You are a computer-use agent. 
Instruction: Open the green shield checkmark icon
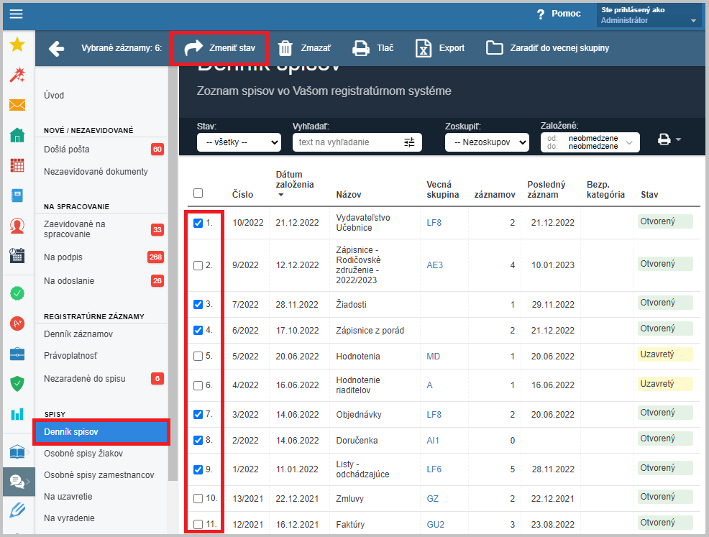tap(17, 384)
